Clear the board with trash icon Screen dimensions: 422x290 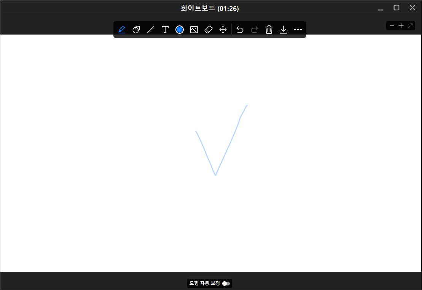click(x=269, y=30)
